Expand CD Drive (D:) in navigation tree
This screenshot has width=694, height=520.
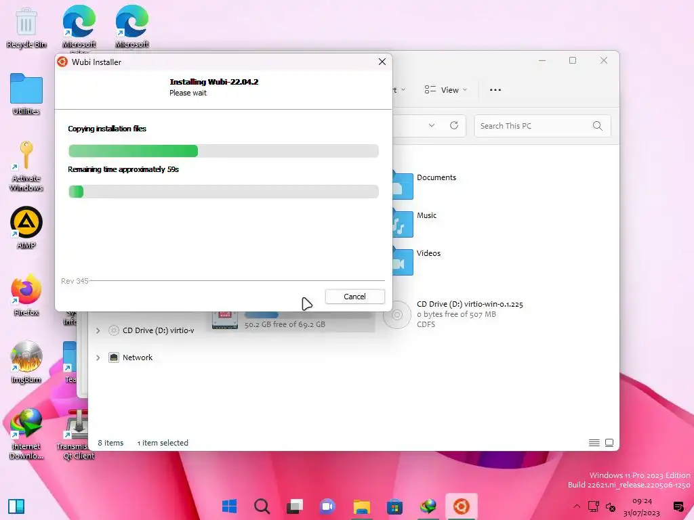(98, 330)
